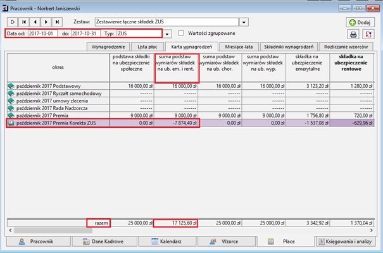This screenshot has height=253, width=383.
Task: Open the Dane Kadrowe section
Action: (104, 242)
